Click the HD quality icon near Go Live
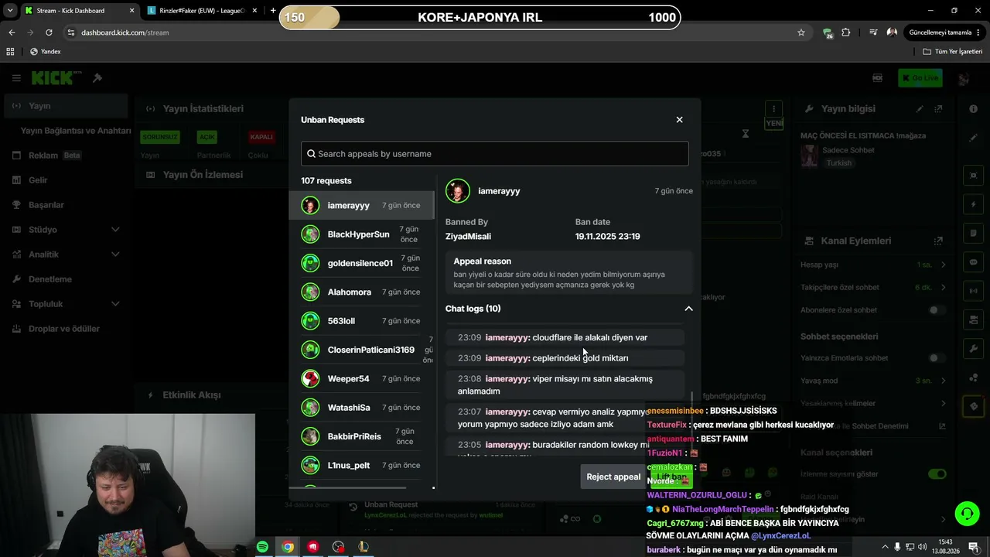Image resolution: width=990 pixels, height=557 pixels. 877,78
